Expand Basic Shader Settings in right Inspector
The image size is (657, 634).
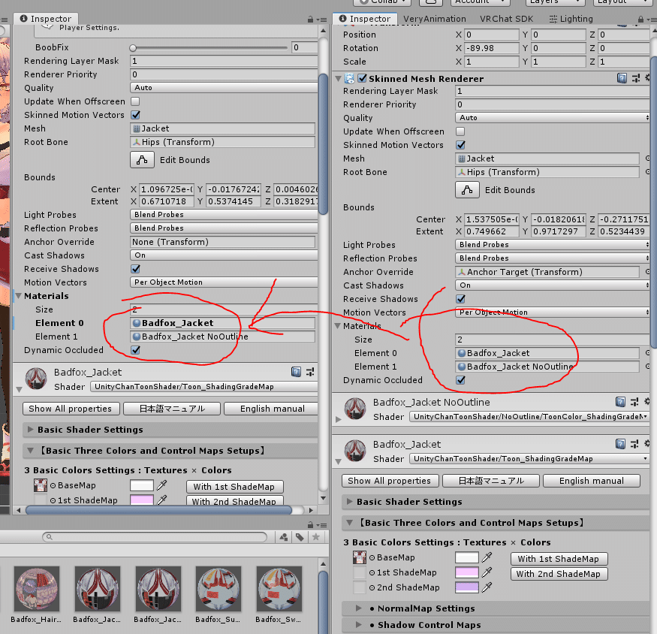tap(349, 501)
